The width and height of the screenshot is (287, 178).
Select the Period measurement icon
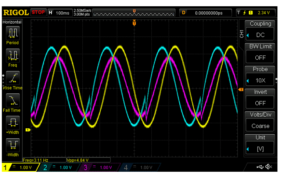pos(12,33)
